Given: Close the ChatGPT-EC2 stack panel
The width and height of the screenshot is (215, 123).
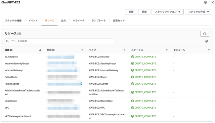Looking at the screenshot, I should (213, 2).
